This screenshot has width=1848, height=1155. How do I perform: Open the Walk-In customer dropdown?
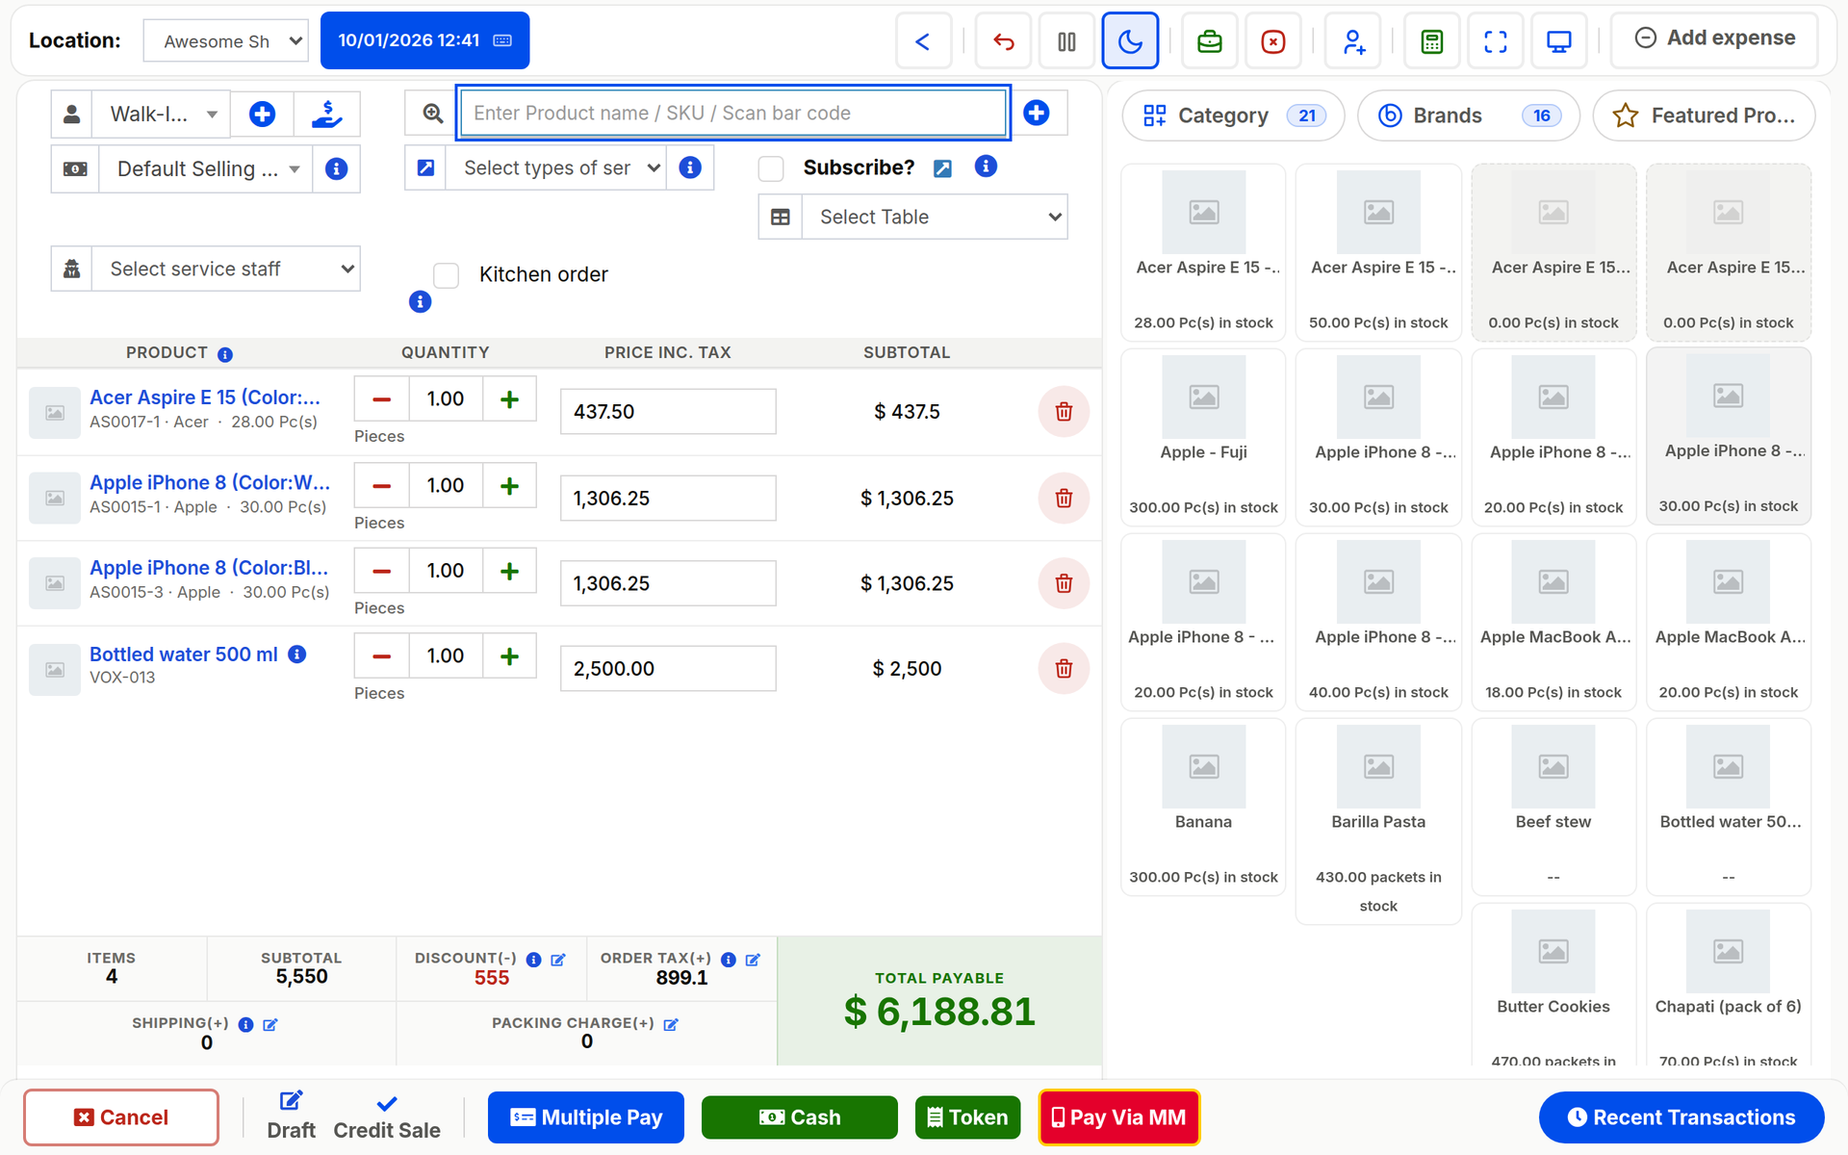(162, 115)
